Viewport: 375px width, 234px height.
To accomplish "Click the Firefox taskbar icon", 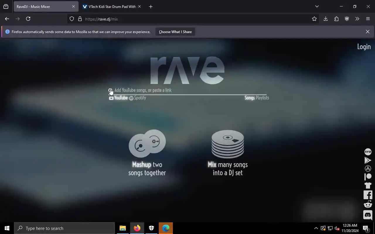I will pyautogui.click(x=137, y=228).
